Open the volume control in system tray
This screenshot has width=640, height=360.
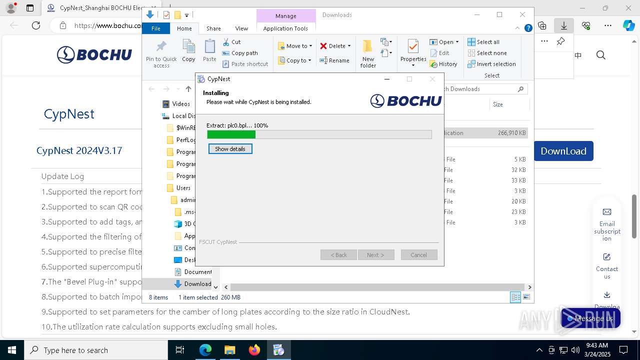click(x=575, y=350)
